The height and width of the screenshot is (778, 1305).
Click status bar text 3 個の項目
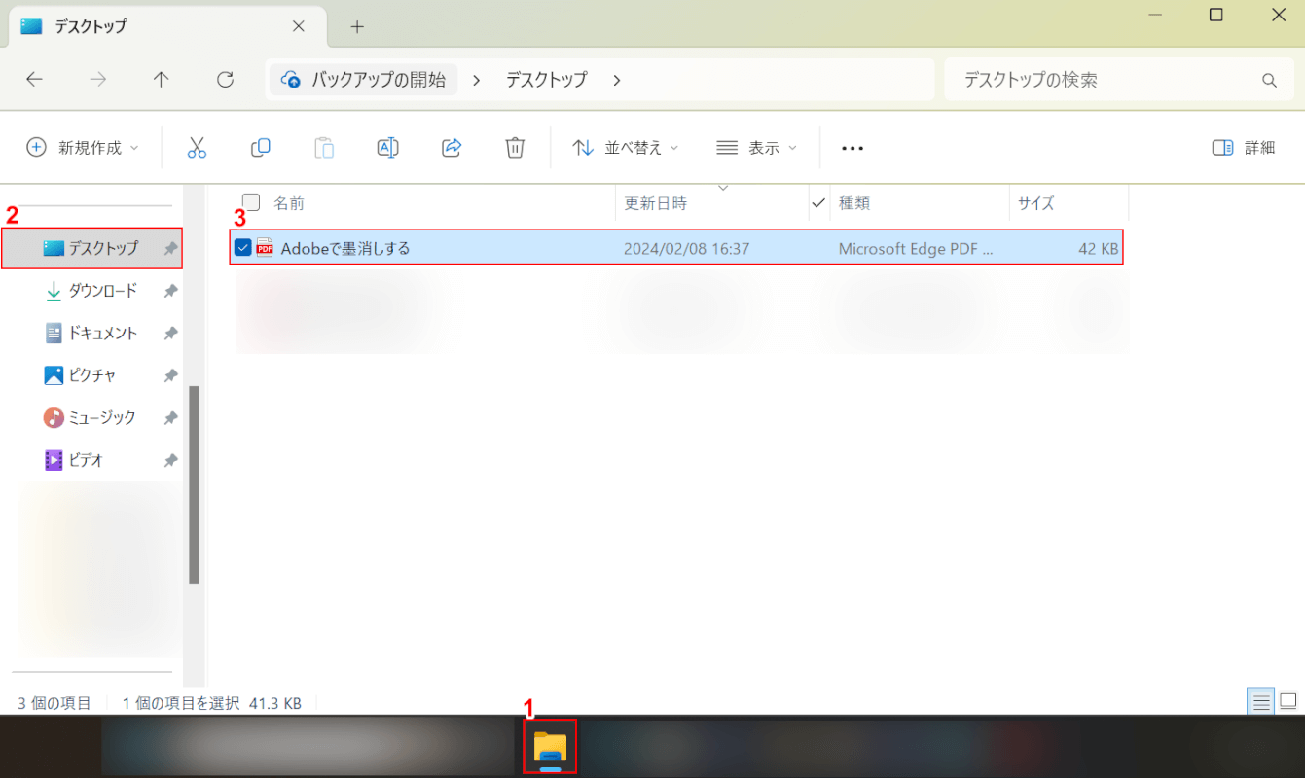pyautogui.click(x=54, y=702)
